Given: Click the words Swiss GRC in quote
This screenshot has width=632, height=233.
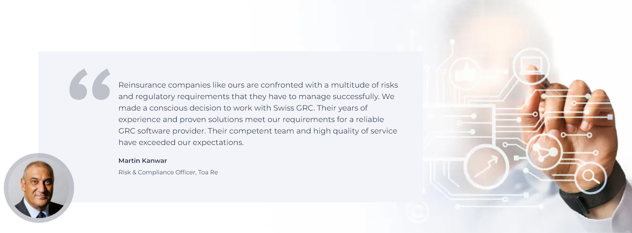Looking at the screenshot, I should 293,108.
